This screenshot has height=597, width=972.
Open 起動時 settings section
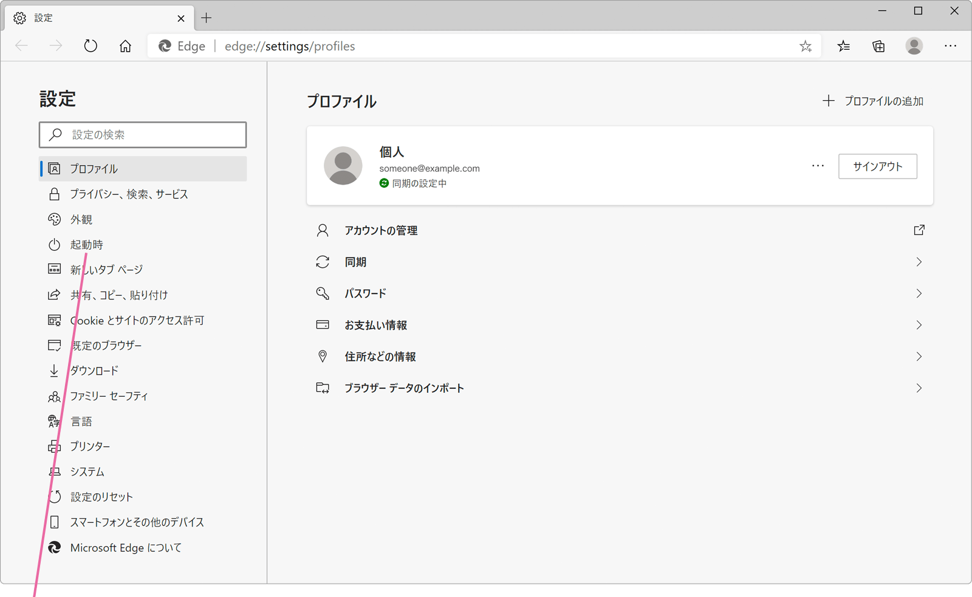143,245
